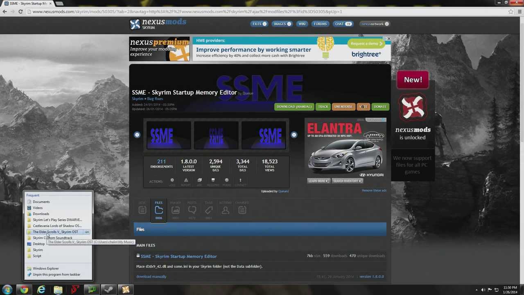Launch Windows Explorer from jump list
This screenshot has height=295, width=524.
pos(58,268)
